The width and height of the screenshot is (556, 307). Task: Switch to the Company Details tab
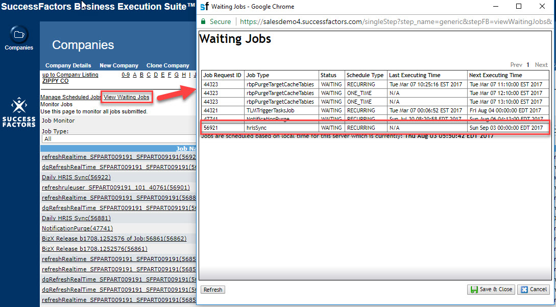[68, 65]
